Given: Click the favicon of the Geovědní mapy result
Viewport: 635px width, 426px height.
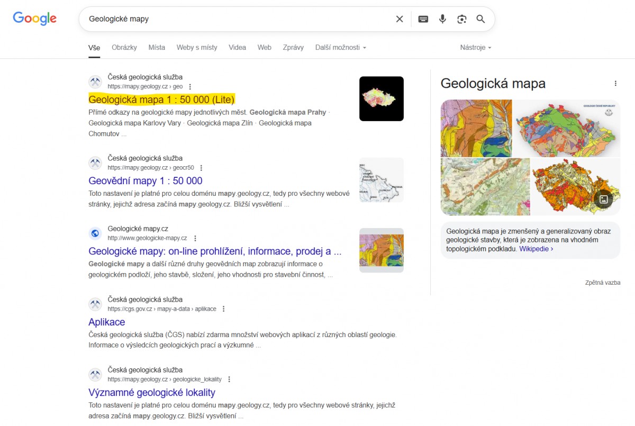Looking at the screenshot, I should click(x=95, y=163).
